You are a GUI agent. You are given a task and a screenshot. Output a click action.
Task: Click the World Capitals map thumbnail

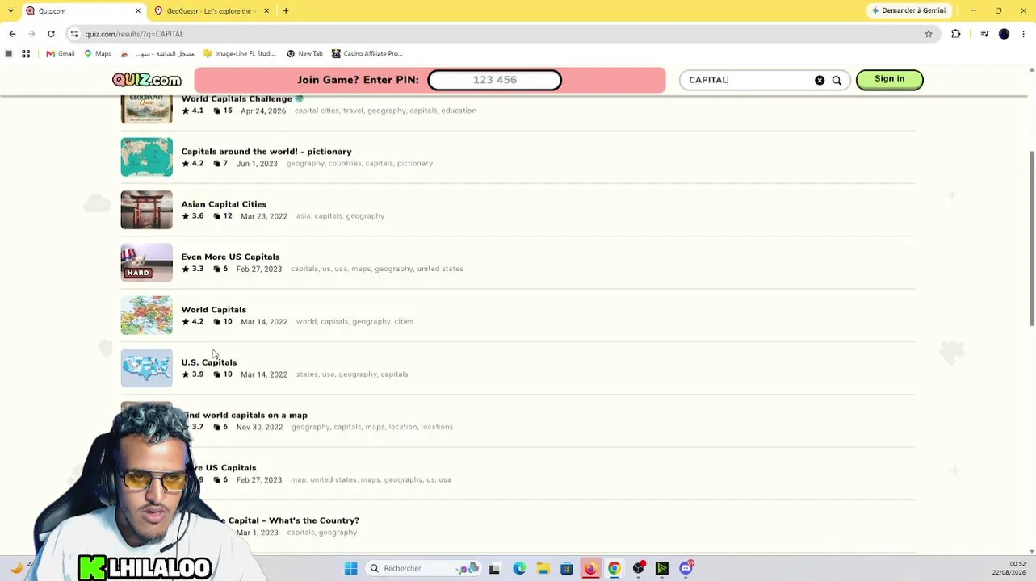point(146,315)
